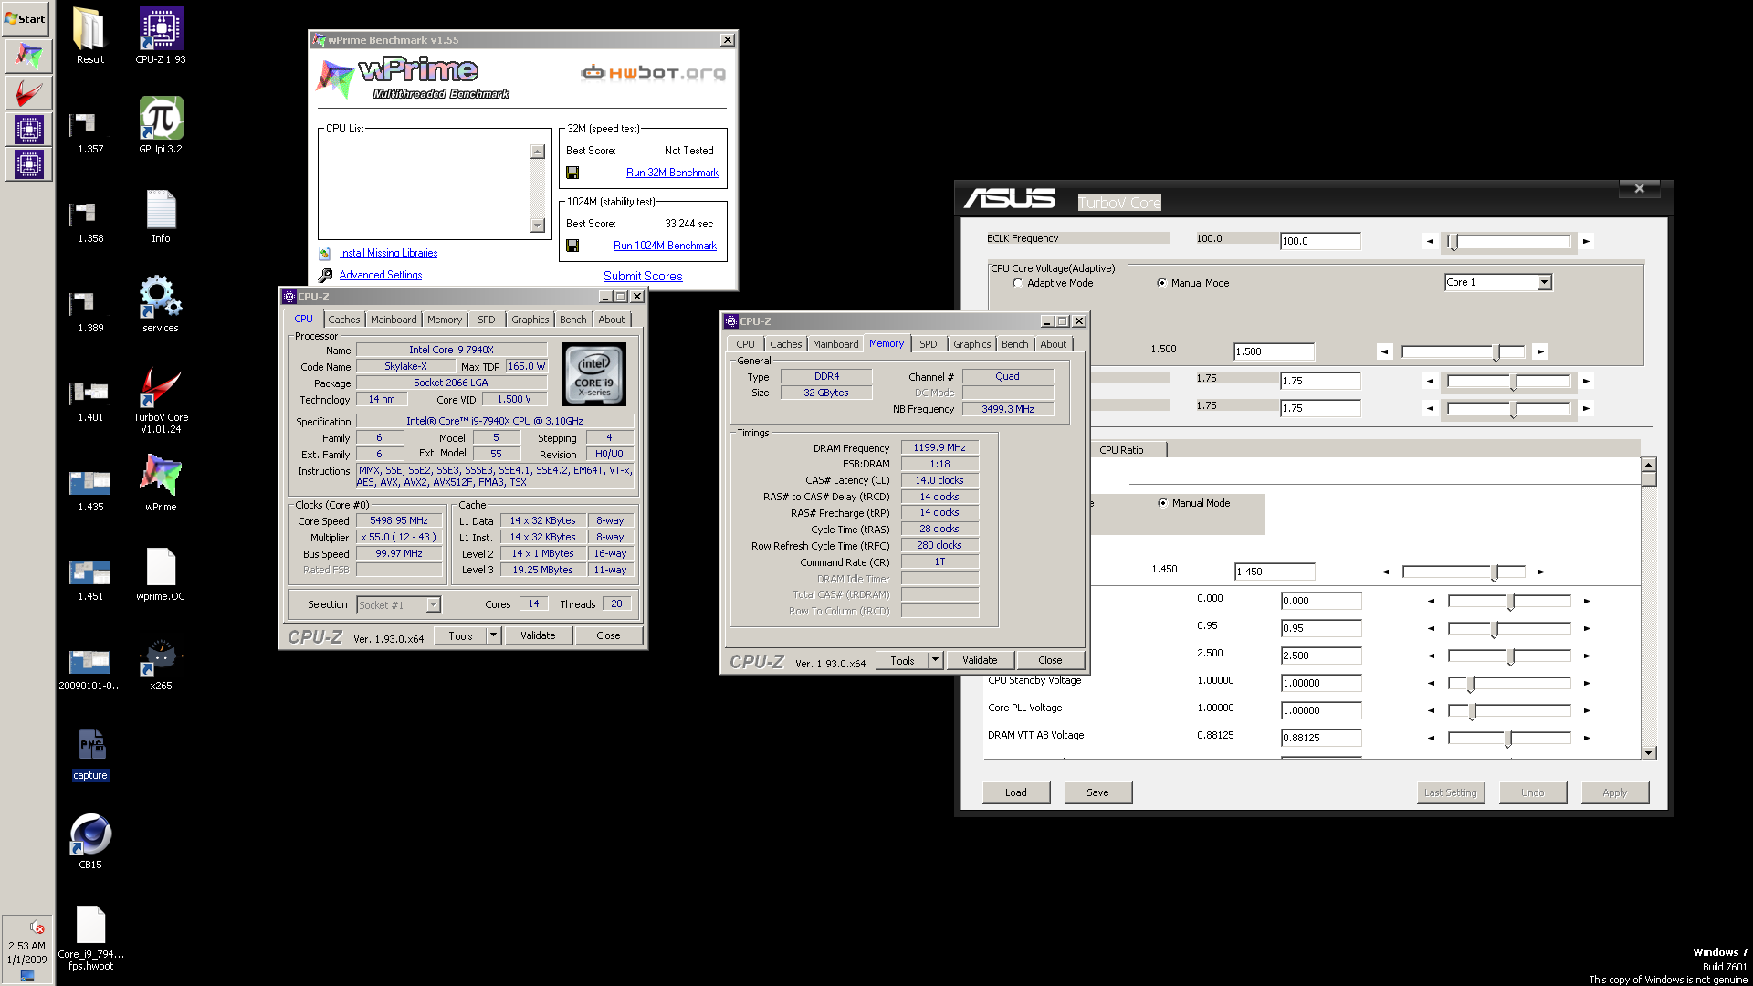Image resolution: width=1753 pixels, height=986 pixels.
Task: Open Advanced Settings in wPrime
Action: 381,275
